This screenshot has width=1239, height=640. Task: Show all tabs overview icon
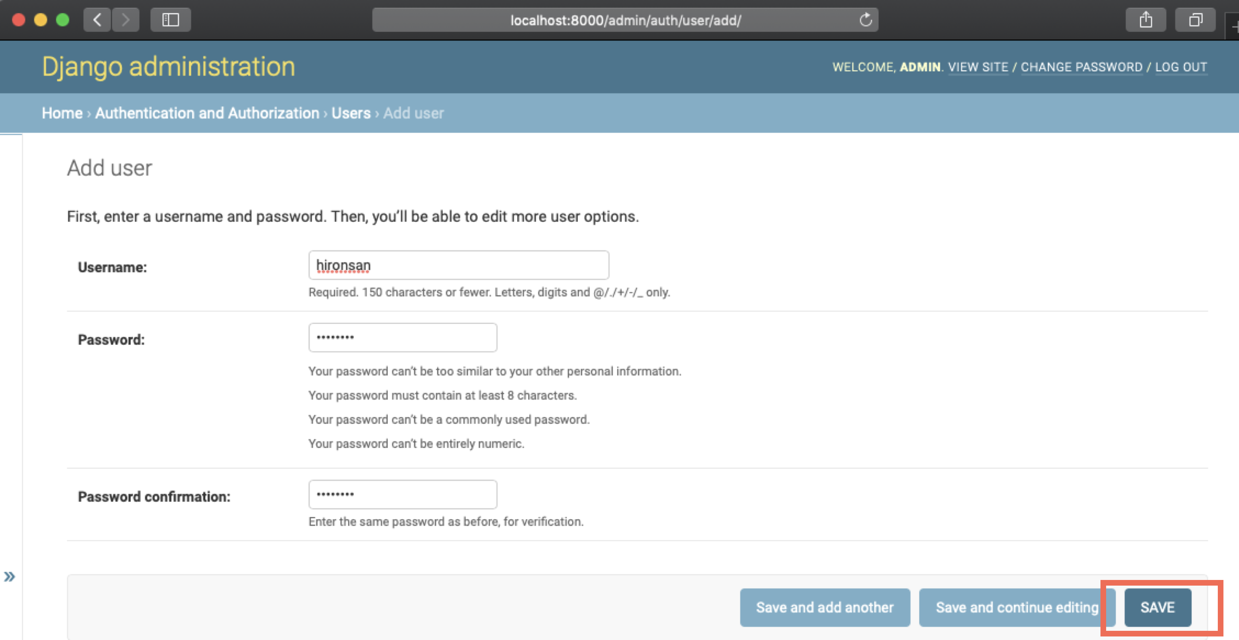[x=1195, y=20]
